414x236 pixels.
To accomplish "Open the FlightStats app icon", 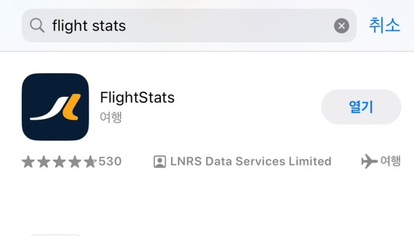I will (x=55, y=107).
